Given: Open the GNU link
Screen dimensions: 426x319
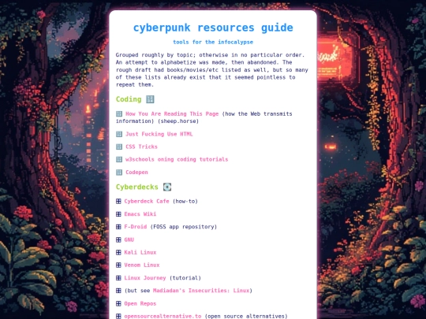Looking at the screenshot, I should coord(129,239).
